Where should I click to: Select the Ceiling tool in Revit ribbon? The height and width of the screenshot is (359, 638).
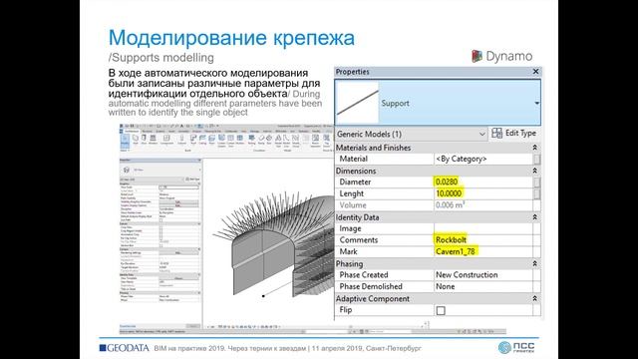click(202, 140)
